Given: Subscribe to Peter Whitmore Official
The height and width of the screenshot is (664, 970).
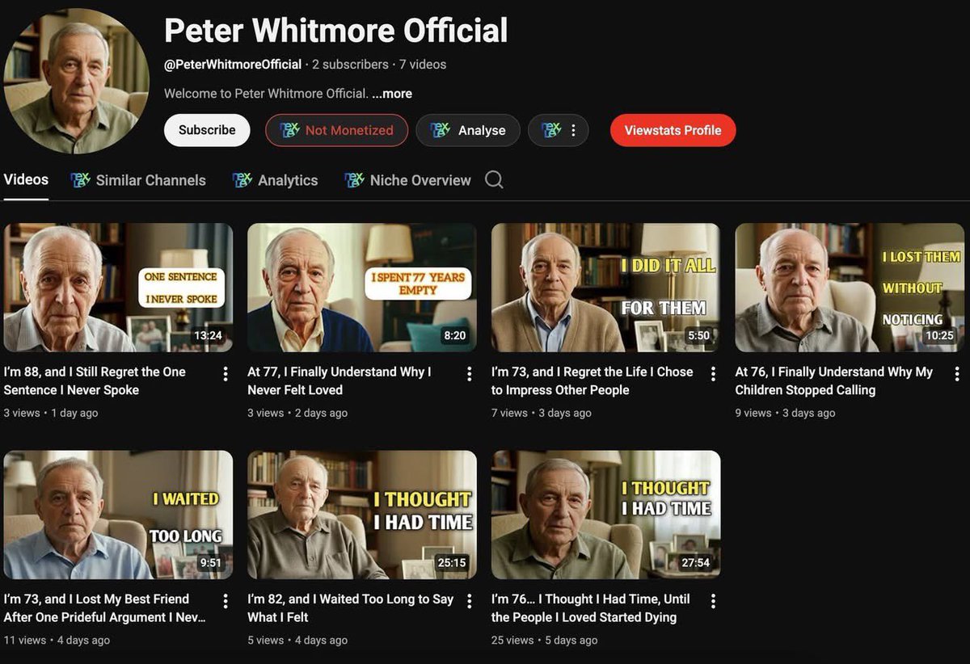Looking at the screenshot, I should (207, 130).
